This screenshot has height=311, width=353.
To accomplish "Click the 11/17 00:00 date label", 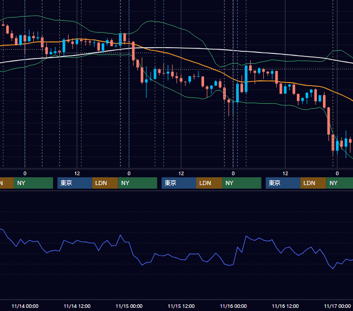I will point(337,306).
